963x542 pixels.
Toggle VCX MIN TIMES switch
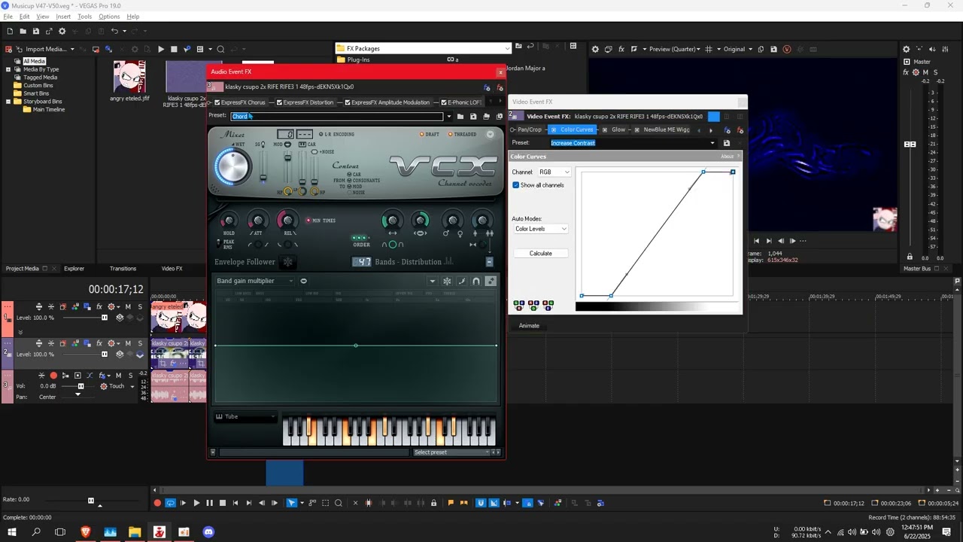(308, 221)
